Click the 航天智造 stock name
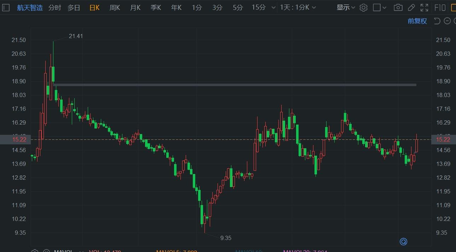The width and height of the screenshot is (456, 252). coord(30,7)
